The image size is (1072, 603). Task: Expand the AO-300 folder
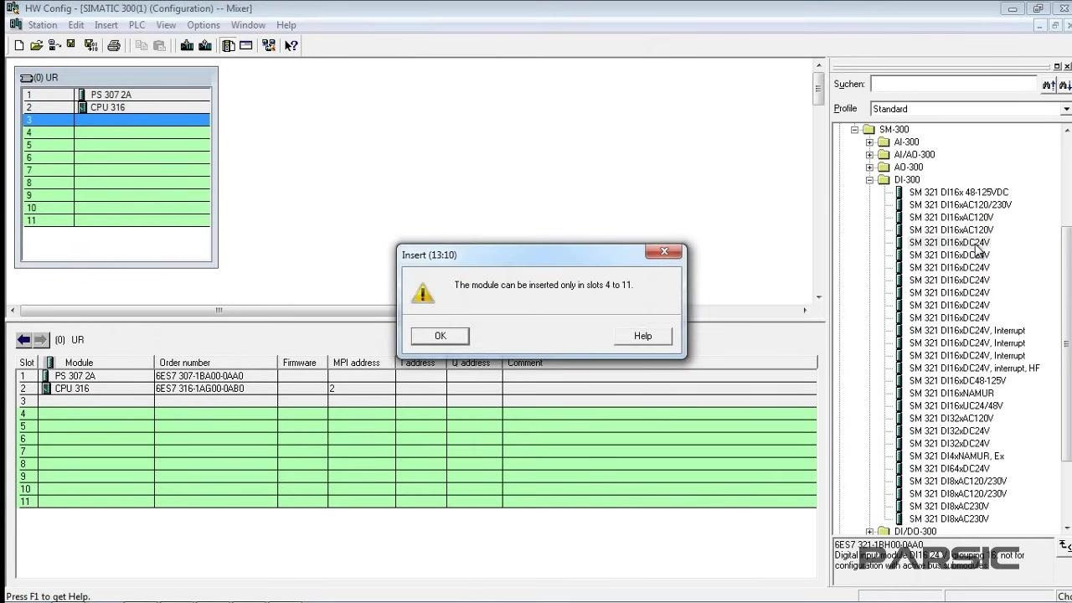point(869,167)
